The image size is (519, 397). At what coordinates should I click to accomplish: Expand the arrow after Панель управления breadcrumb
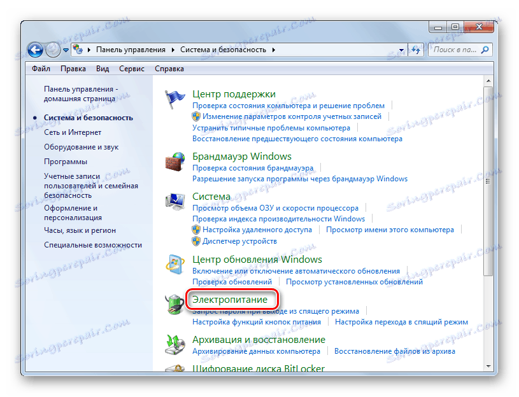coord(173,50)
